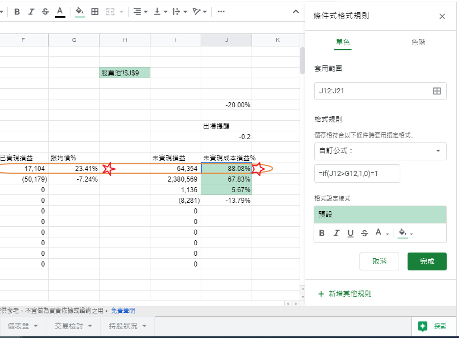Expand the text rotation dropdown

pyautogui.click(x=200, y=11)
